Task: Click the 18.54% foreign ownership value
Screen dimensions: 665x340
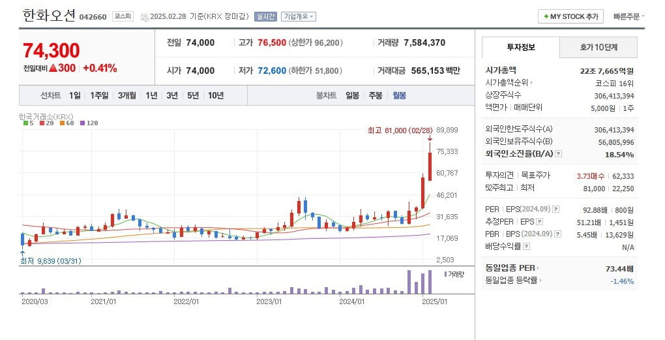Action: click(619, 155)
